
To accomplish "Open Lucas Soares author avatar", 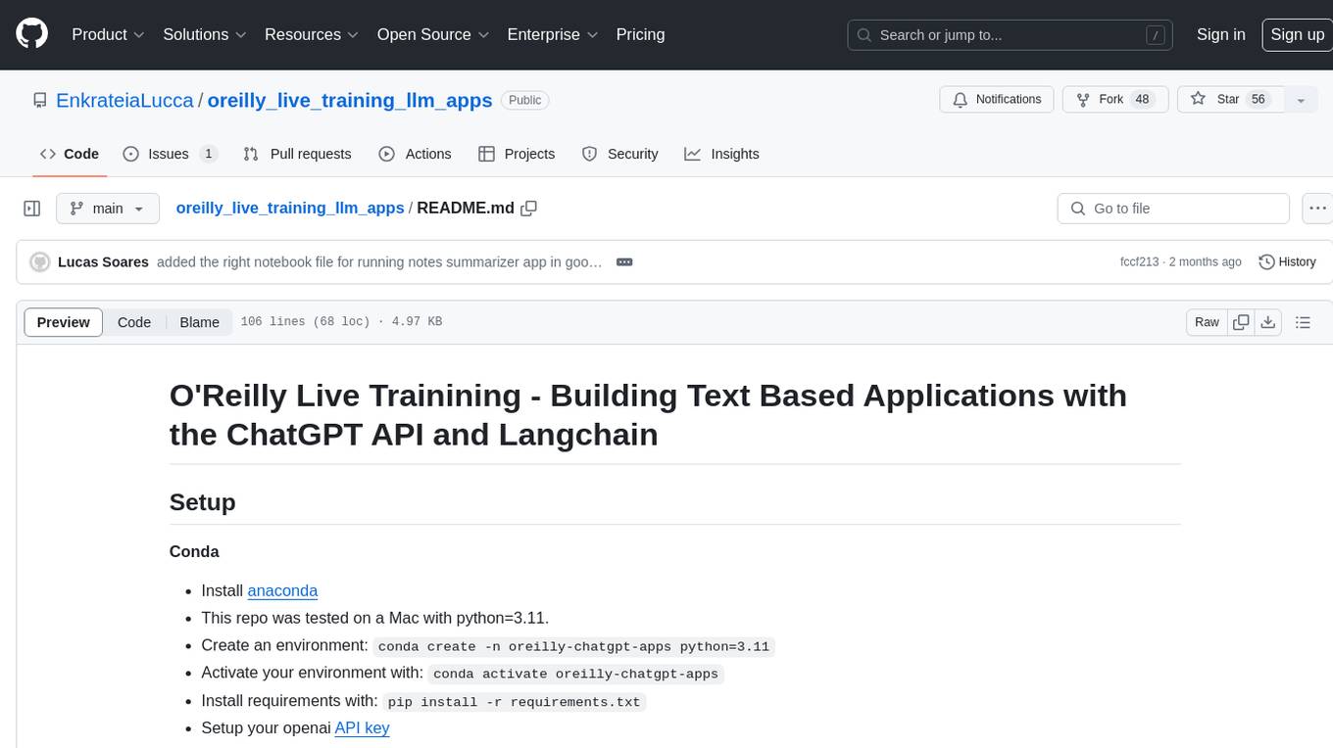I will pos(40,261).
